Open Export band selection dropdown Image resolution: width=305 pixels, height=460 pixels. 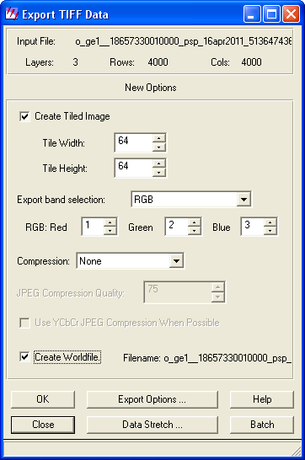[x=243, y=200]
